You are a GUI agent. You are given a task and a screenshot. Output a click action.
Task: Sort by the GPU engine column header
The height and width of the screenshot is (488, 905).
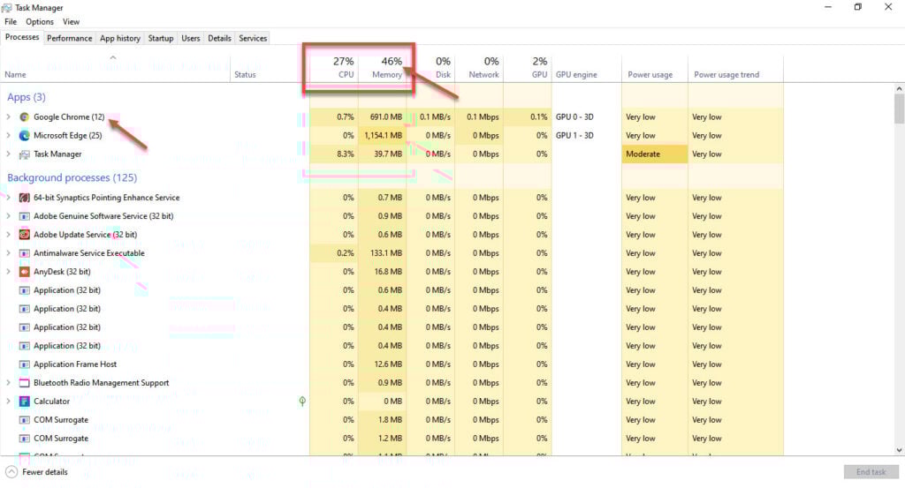587,68
